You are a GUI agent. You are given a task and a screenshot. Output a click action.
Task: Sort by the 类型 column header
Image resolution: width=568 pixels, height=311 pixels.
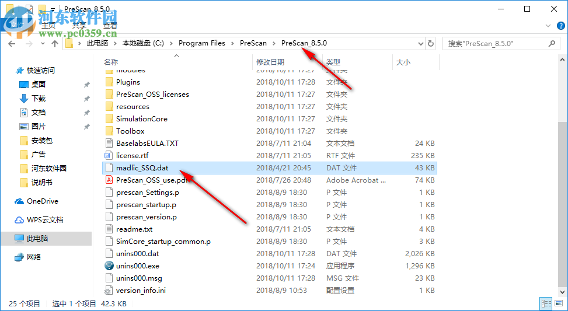333,62
